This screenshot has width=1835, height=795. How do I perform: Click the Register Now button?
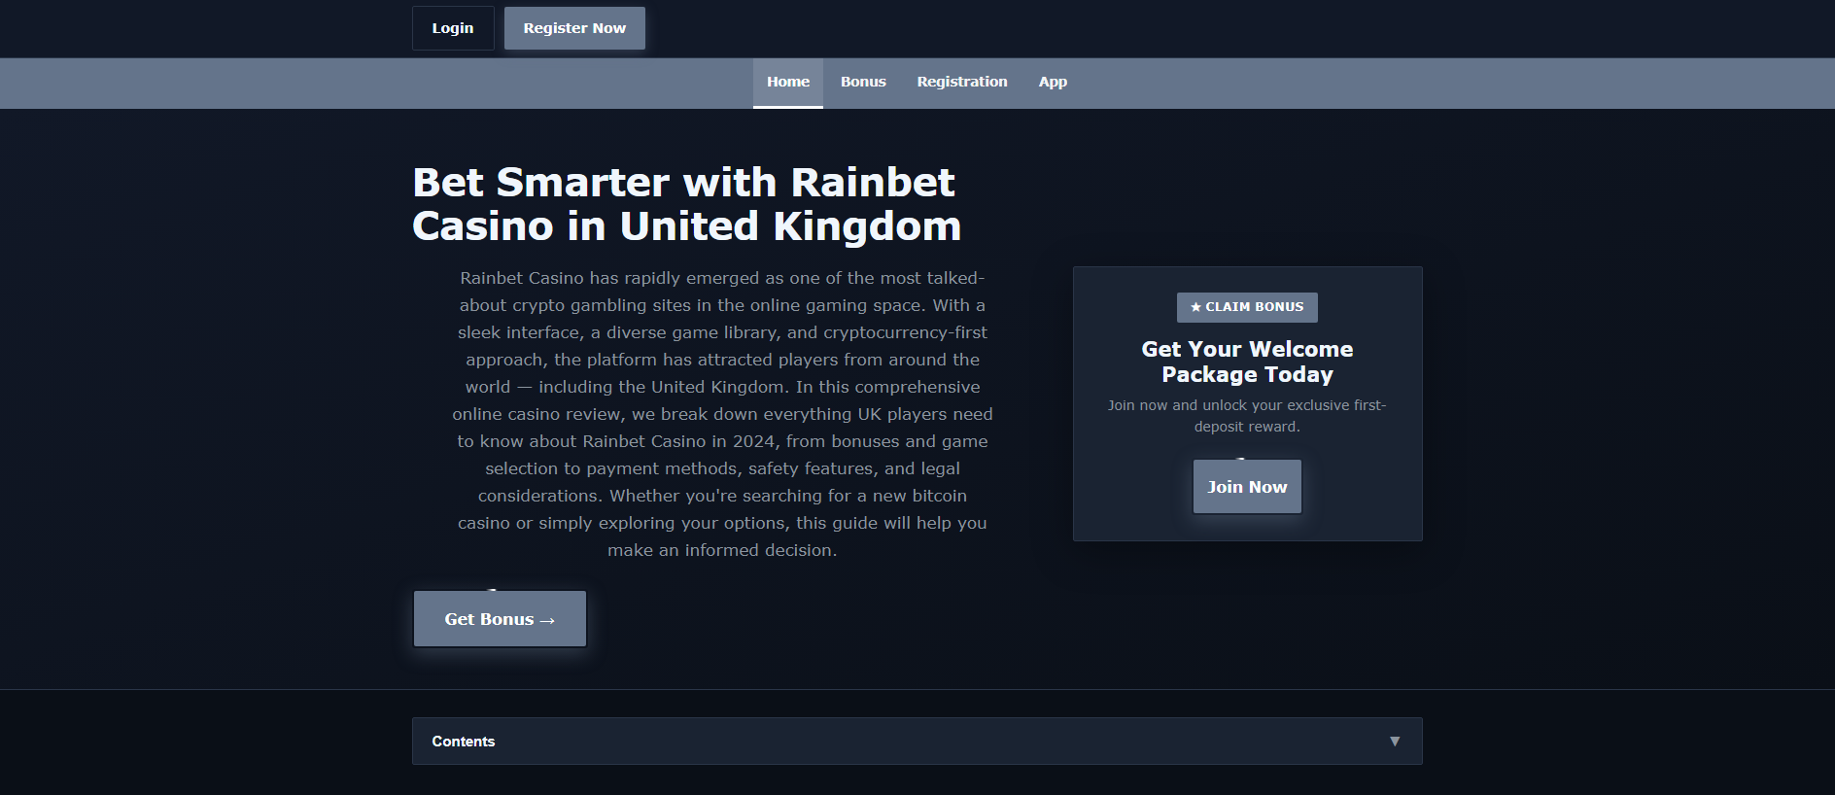point(574,28)
